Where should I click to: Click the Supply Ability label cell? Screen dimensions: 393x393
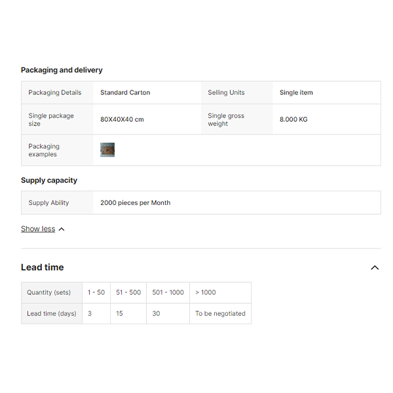(48, 203)
